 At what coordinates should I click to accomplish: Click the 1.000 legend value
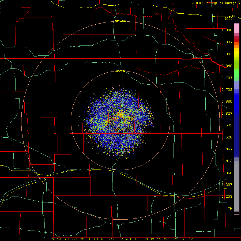pyautogui.click(x=227, y=30)
